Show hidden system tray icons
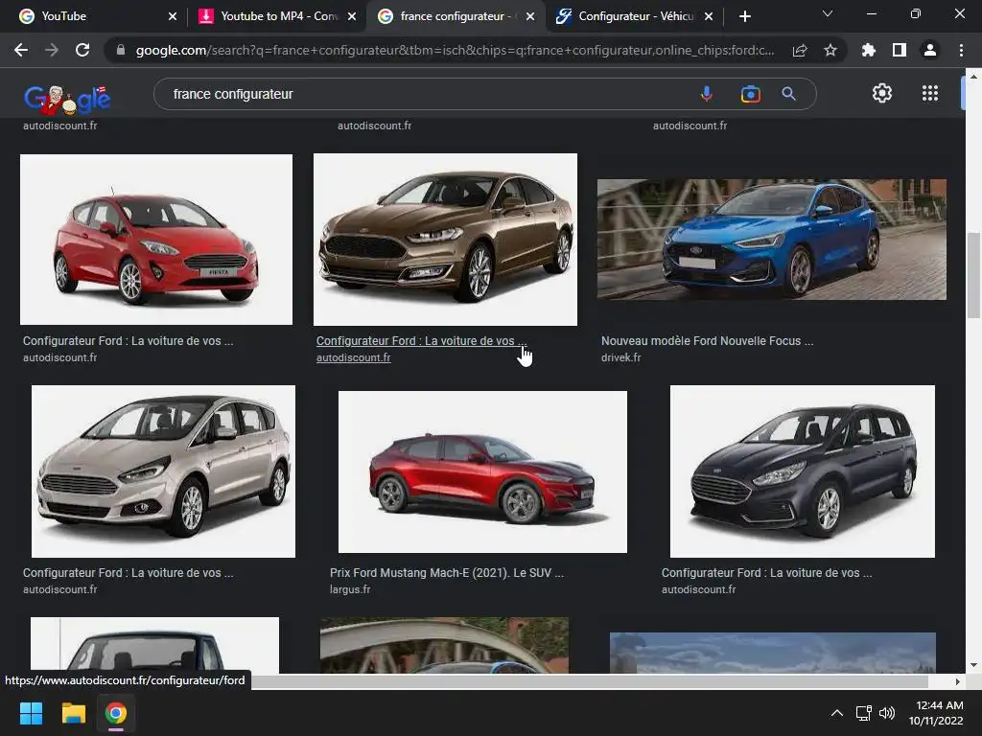The width and height of the screenshot is (982, 736). 836,713
